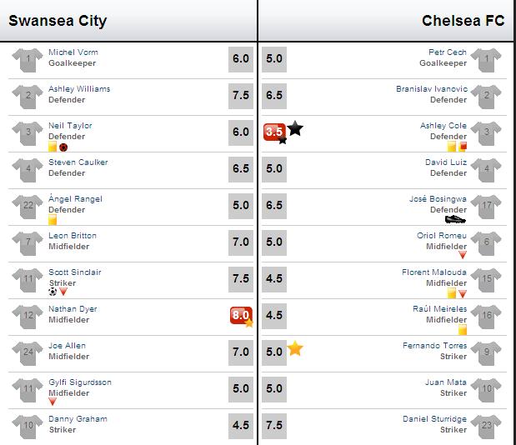This screenshot has width=516, height=445.
Task: Click the red substitution arrow under Oriol Romeu
Action: [x=463, y=255]
